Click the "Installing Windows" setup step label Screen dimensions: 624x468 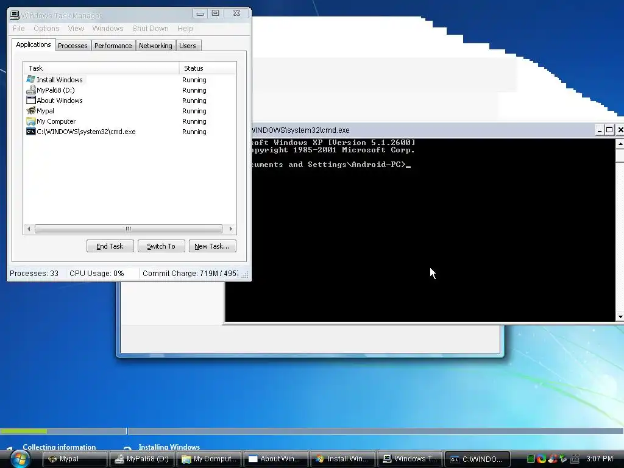point(169,447)
